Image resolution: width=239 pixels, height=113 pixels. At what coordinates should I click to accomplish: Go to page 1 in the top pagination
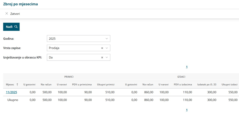coord(187,67)
